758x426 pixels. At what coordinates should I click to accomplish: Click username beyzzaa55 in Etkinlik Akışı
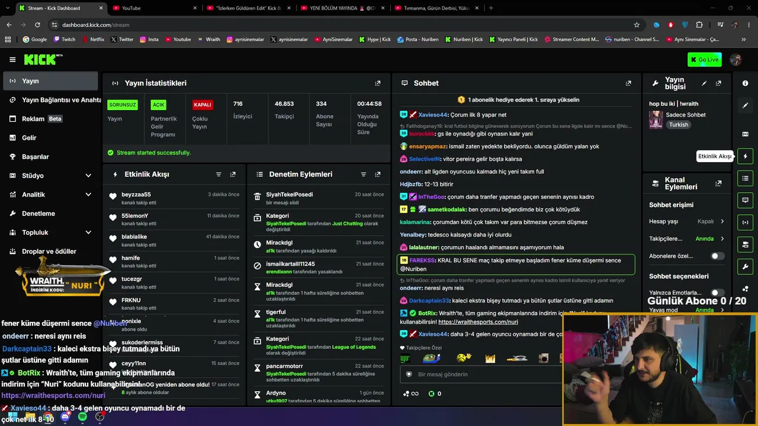tap(136, 195)
